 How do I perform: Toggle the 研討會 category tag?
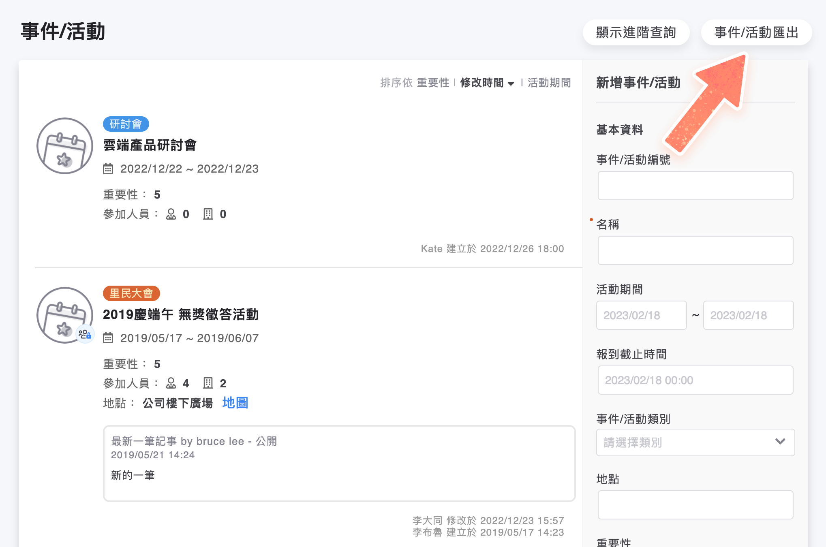pos(126,124)
